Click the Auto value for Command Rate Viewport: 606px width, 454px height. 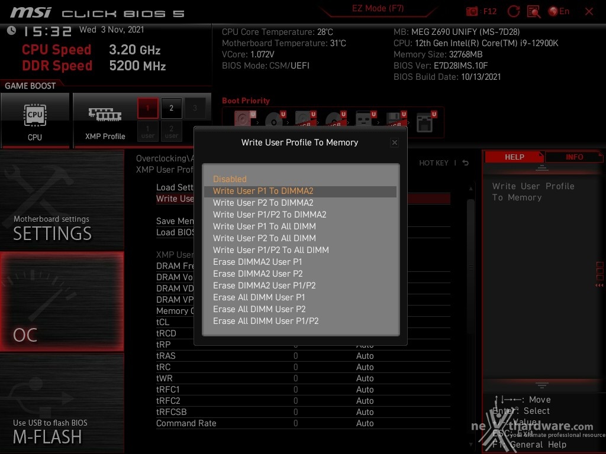coord(365,423)
